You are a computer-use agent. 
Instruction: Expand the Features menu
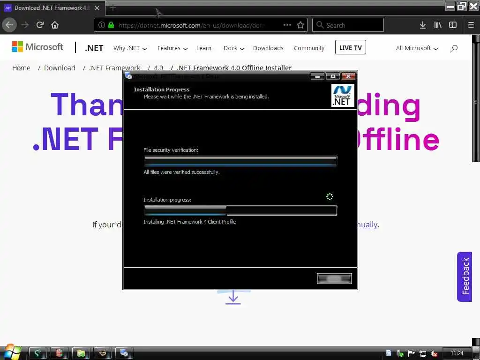[x=172, y=48]
